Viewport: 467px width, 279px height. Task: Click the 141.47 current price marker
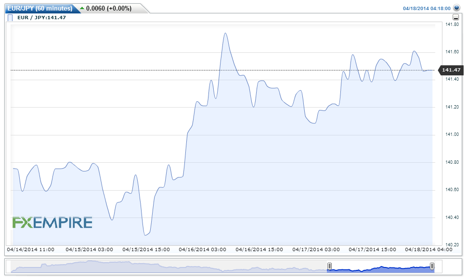coord(451,70)
